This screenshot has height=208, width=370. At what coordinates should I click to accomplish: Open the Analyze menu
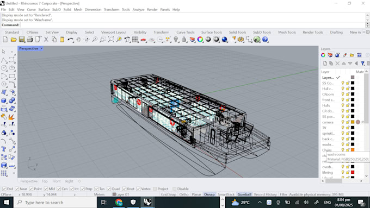point(138,9)
